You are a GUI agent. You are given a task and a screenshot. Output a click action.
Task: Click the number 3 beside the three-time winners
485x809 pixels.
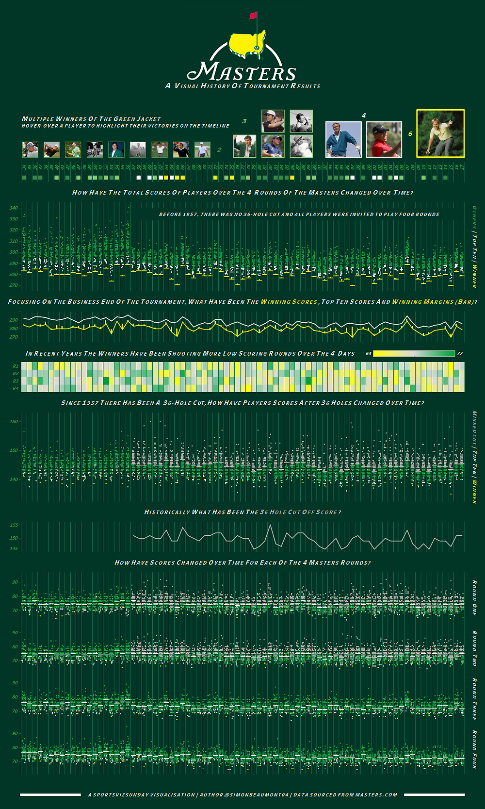(244, 121)
